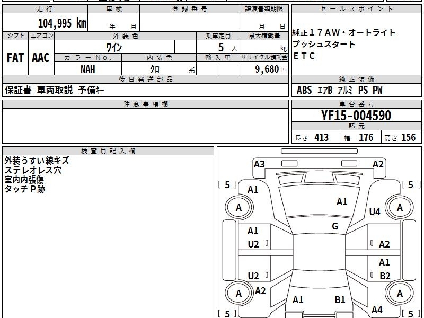The image size is (424, 318).
Task: Click the プッシュスタート sales point line
Action: click(323, 44)
